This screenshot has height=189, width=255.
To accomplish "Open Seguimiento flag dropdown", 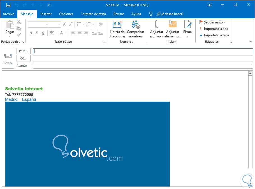I will click(x=212, y=22).
